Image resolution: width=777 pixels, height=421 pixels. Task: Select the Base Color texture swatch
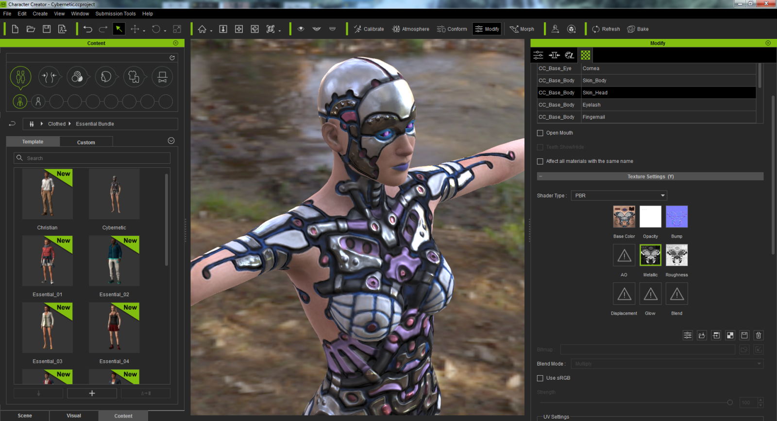coord(624,217)
